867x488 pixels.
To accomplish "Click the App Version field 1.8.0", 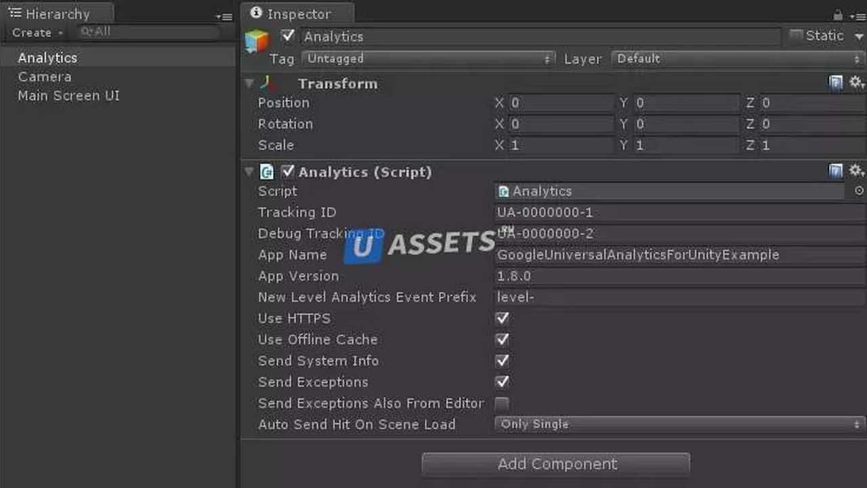I will pos(680,276).
